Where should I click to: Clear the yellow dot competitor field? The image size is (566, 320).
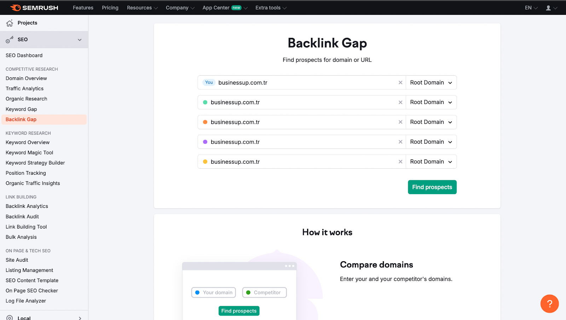tap(400, 162)
